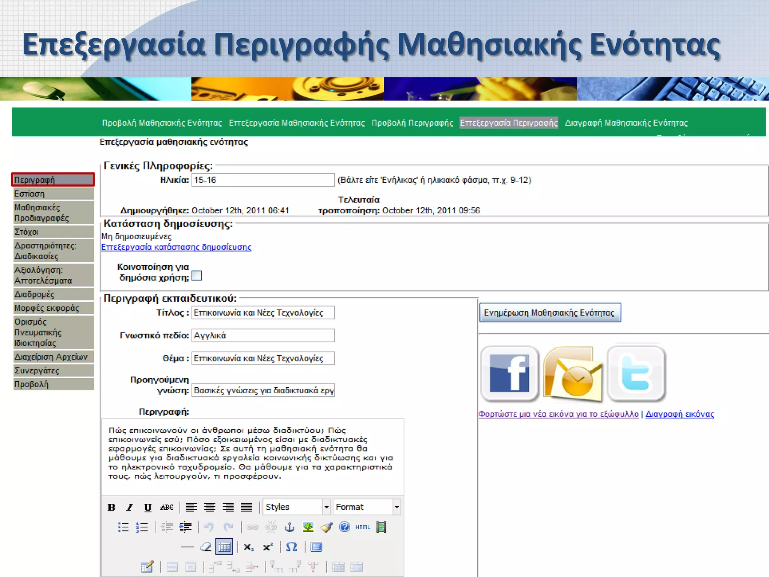Insert a special character (Omega)
Image resolution: width=769 pixels, height=577 pixels.
click(291, 547)
